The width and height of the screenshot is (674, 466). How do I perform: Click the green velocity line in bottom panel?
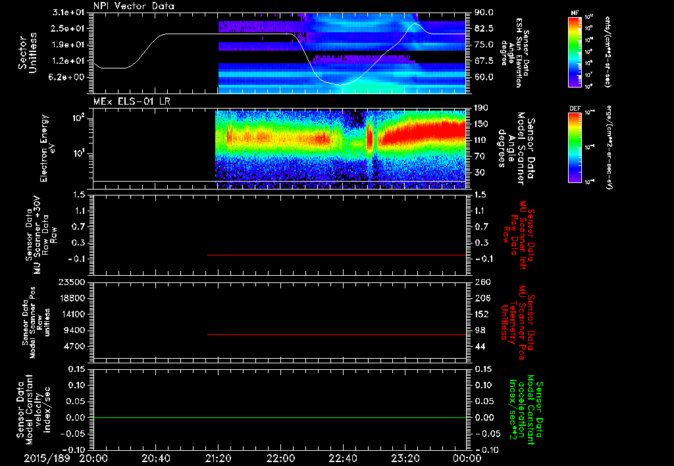(280, 417)
